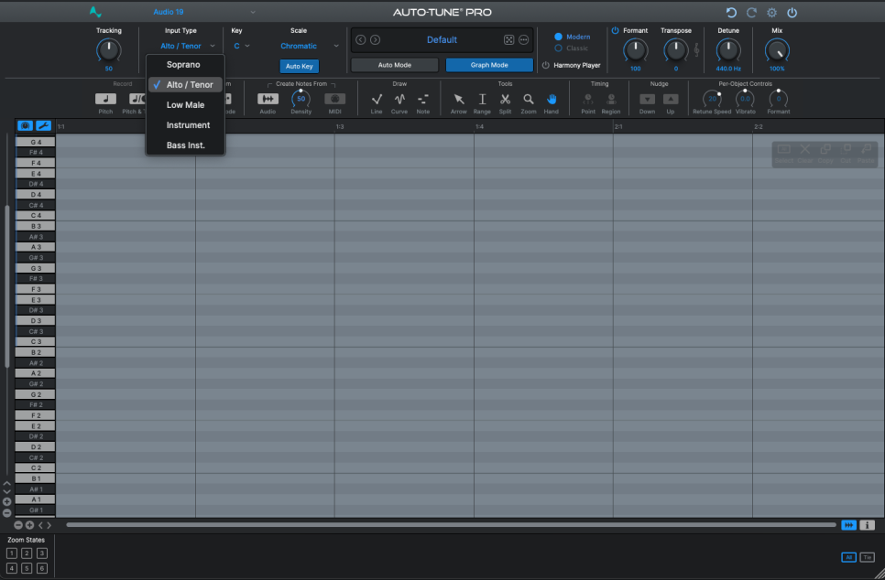Go to the previous preset
Image resolution: width=885 pixels, height=580 pixels.
pyautogui.click(x=361, y=40)
